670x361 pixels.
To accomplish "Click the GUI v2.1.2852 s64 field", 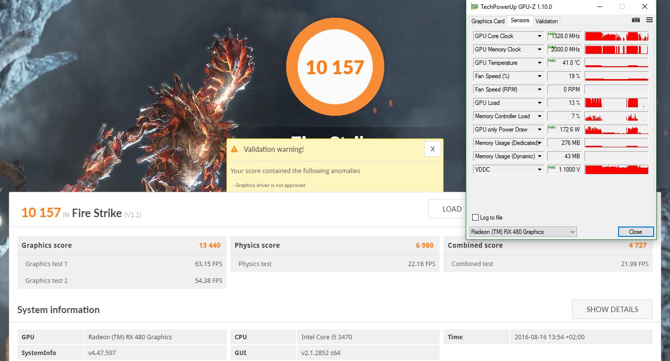I will point(368,353).
